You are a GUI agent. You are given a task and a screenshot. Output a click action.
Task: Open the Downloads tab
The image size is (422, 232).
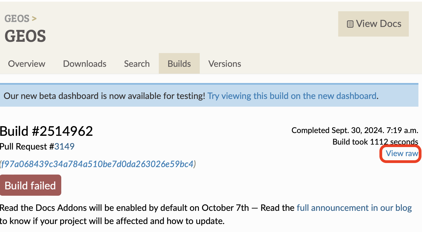coord(85,64)
